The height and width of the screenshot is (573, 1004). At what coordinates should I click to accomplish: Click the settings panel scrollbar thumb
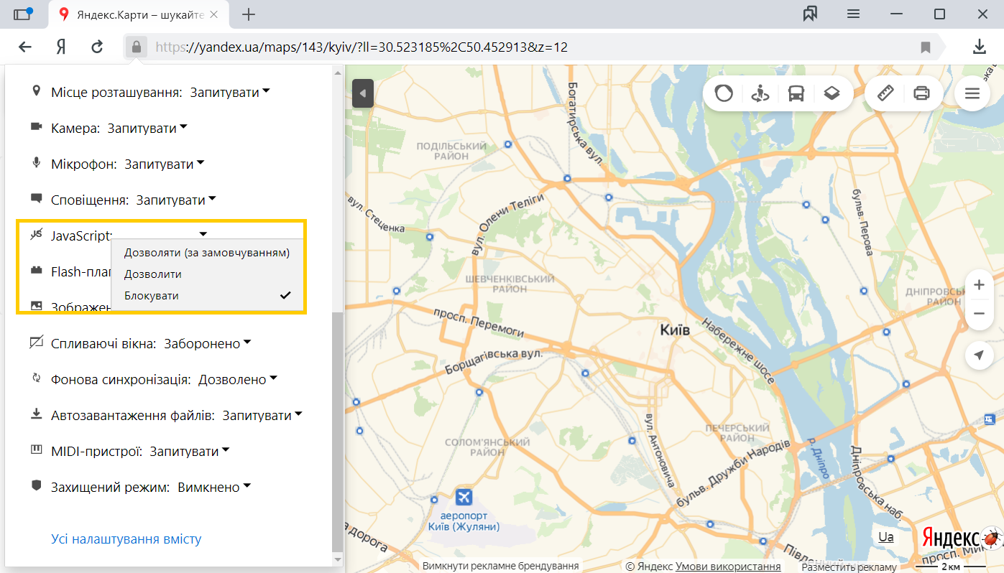[338, 431]
